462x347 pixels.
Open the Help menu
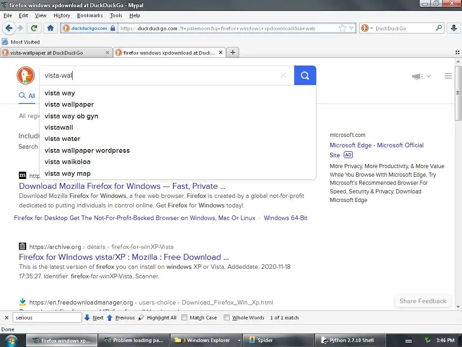[x=134, y=15]
